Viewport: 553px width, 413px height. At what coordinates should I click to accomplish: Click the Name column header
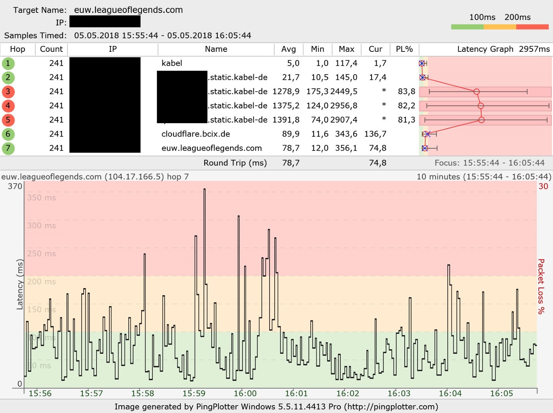(216, 49)
